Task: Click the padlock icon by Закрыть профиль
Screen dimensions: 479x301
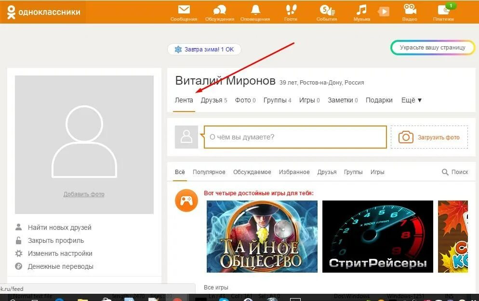Action: pos(19,240)
